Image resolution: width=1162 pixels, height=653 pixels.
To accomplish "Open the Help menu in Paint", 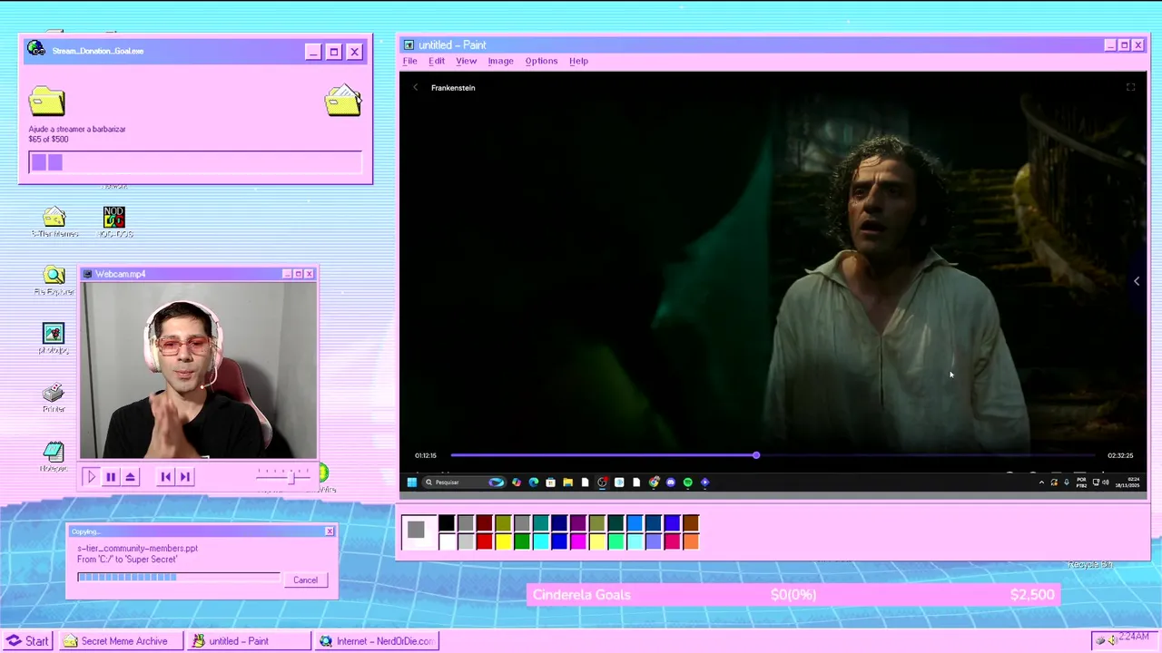I will tap(578, 61).
